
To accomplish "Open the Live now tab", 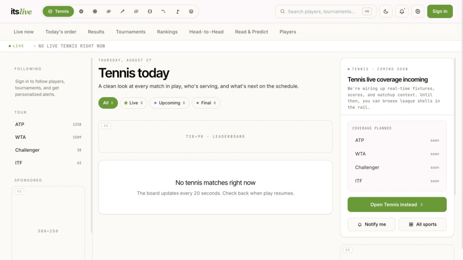I will pyautogui.click(x=24, y=32).
